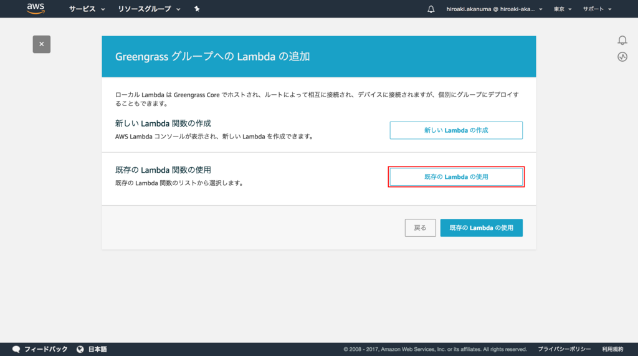Click text 既存の Lambda 関数のリストから選択します。
Viewport: 638px width, 356px height.
180,183
